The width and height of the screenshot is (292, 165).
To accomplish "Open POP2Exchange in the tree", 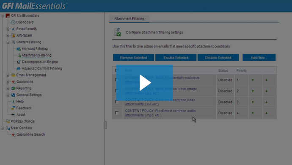I will point(23,121).
